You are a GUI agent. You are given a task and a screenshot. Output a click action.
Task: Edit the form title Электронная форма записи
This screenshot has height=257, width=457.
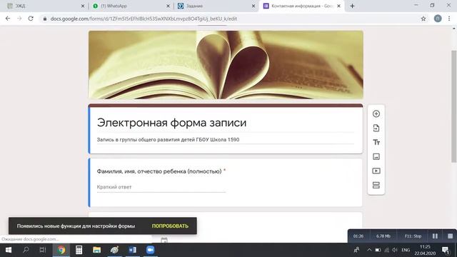click(x=171, y=123)
